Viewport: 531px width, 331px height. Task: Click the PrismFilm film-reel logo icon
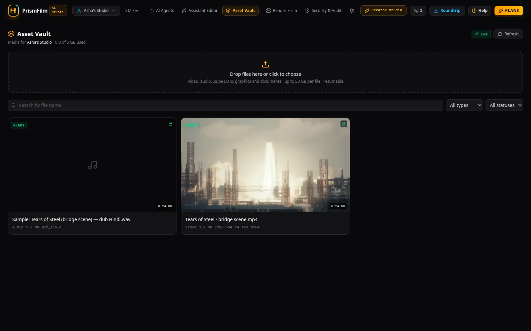pos(13,11)
